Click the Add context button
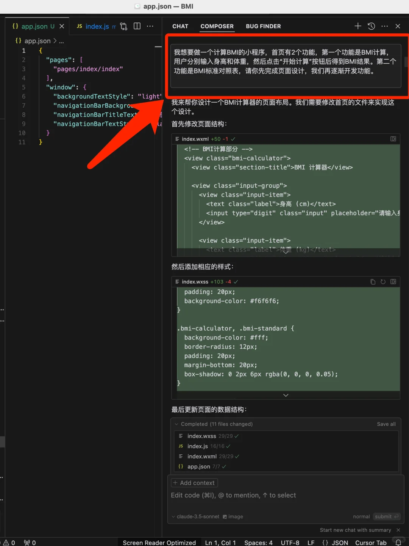 194,483
